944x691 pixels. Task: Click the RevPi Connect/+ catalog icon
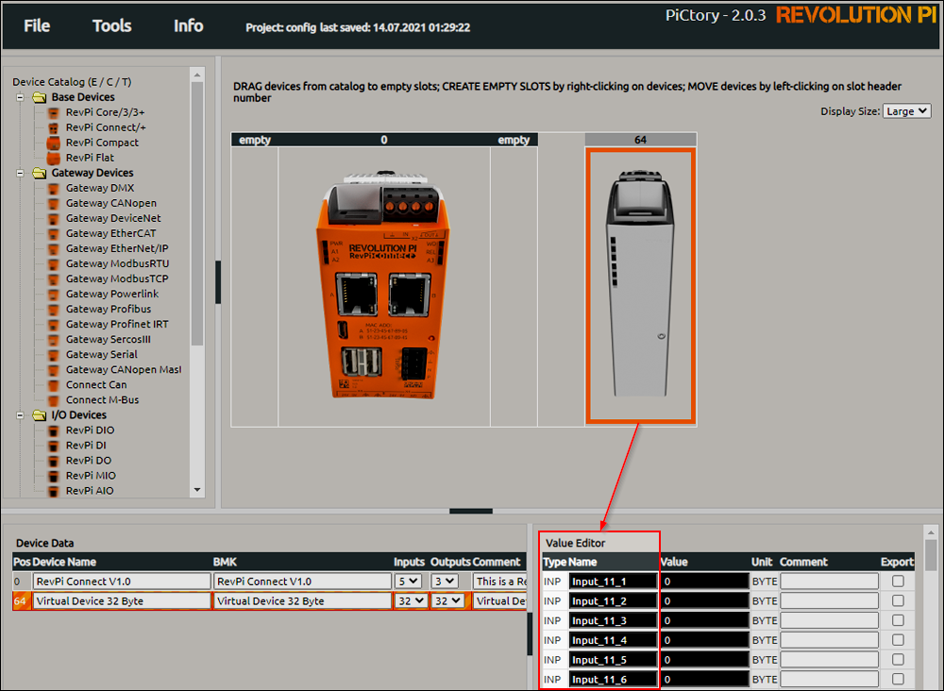click(x=54, y=127)
